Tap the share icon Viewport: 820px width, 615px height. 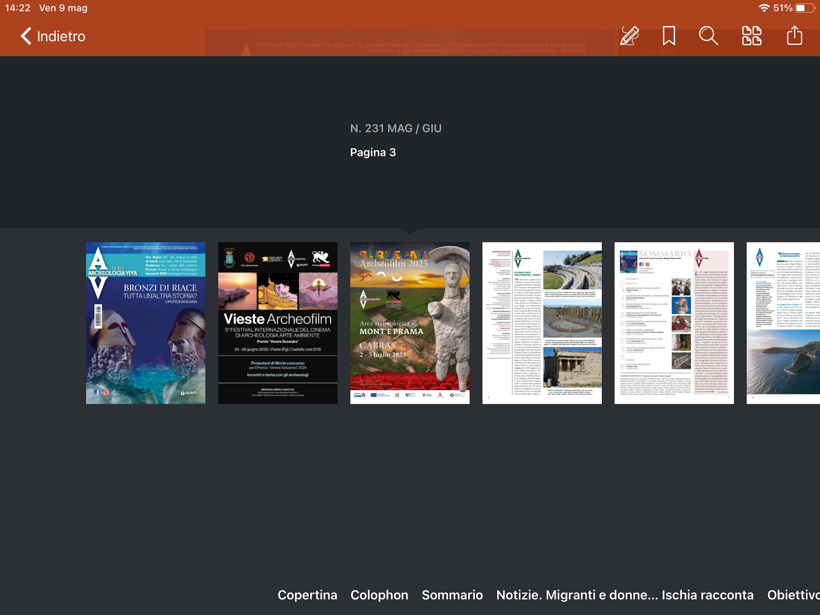coord(794,36)
